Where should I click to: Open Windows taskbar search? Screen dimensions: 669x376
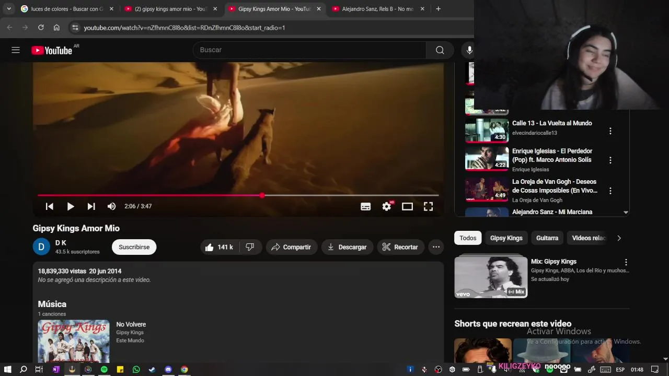pos(23,369)
